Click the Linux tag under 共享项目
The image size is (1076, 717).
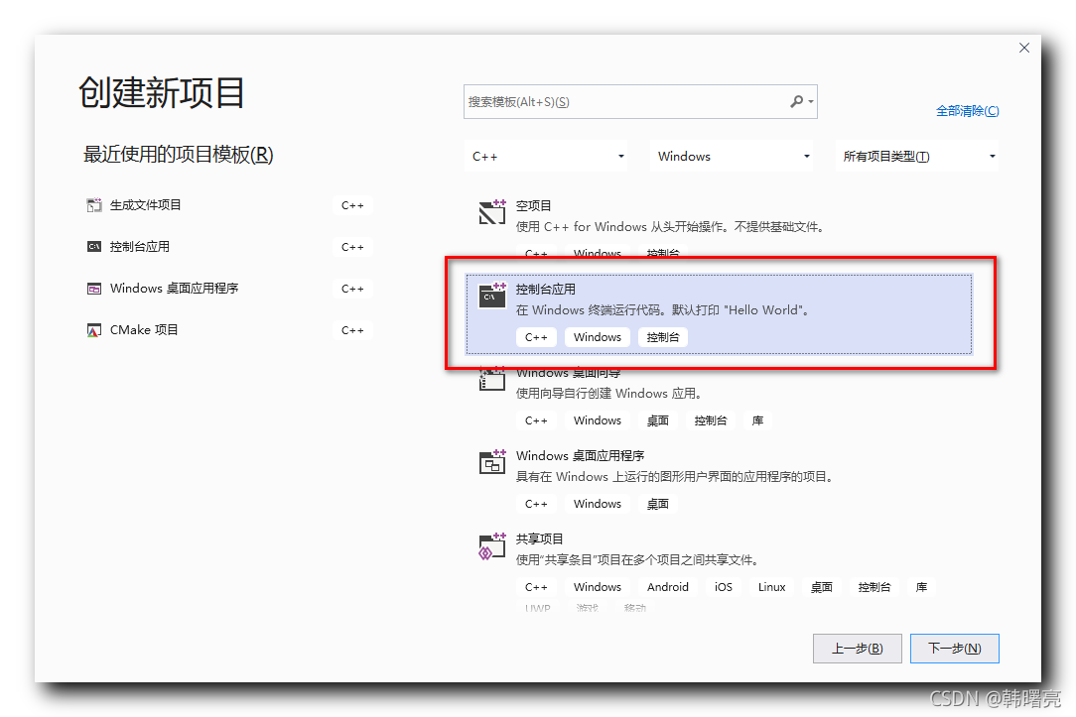[x=771, y=586]
